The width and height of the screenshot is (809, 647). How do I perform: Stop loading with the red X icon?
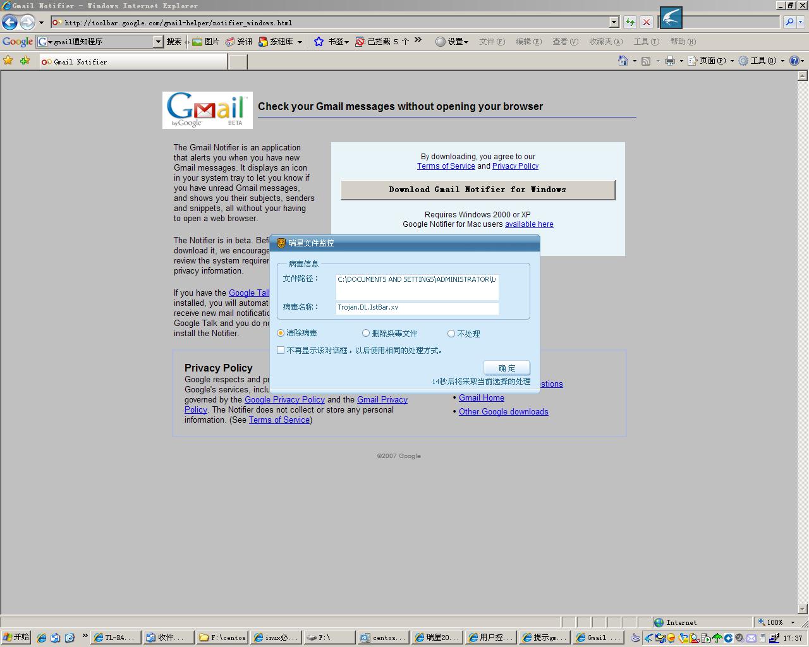pyautogui.click(x=647, y=22)
